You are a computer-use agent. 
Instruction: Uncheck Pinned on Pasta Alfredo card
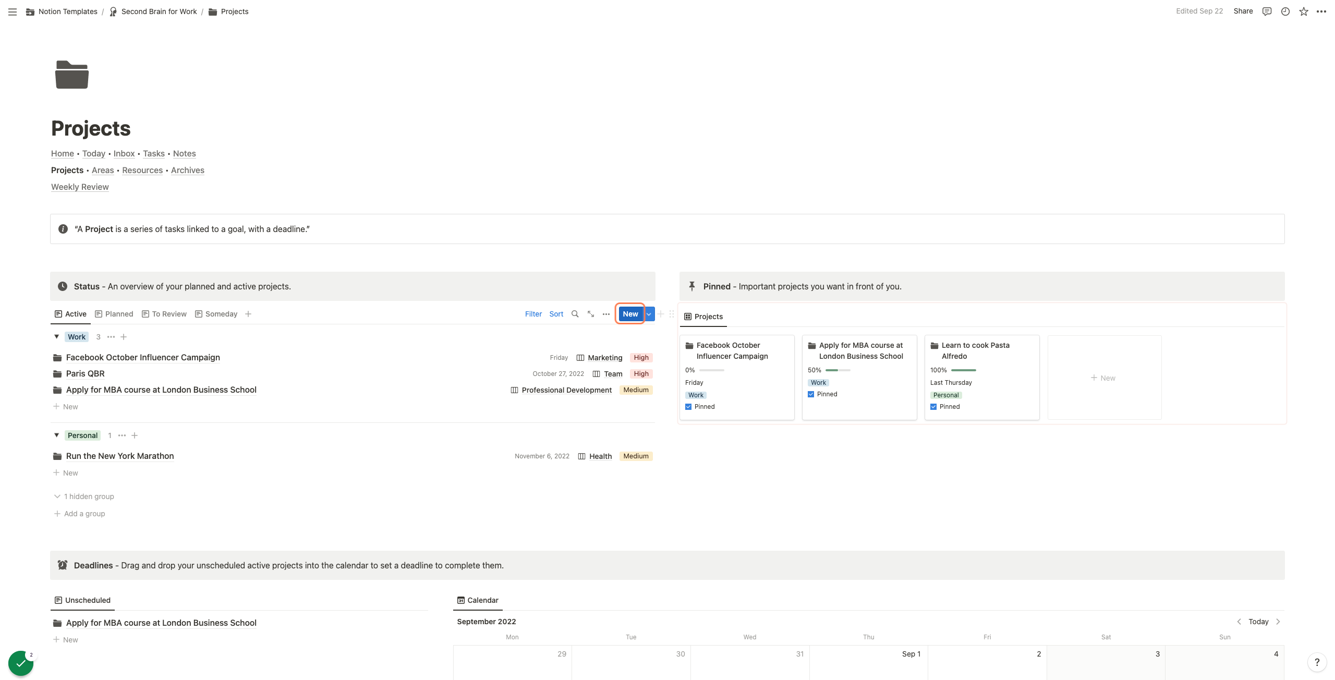(933, 407)
